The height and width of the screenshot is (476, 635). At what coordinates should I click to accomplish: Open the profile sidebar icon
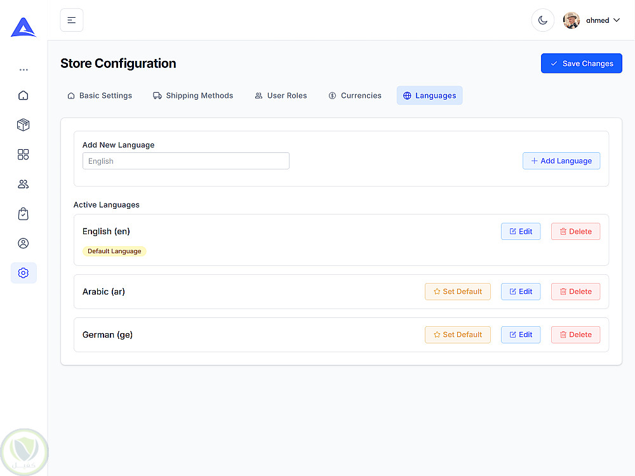[23, 243]
